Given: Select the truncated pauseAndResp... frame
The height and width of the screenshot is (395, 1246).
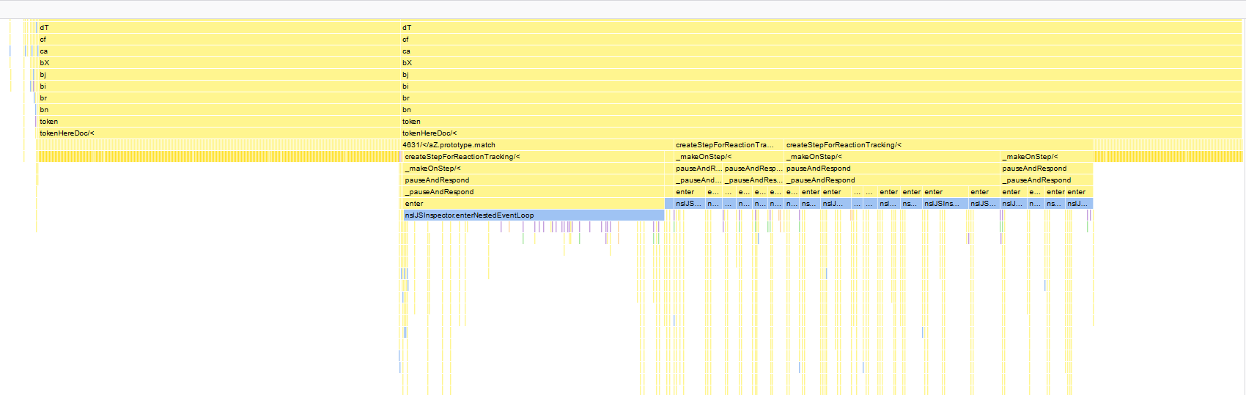Looking at the screenshot, I should [x=753, y=169].
